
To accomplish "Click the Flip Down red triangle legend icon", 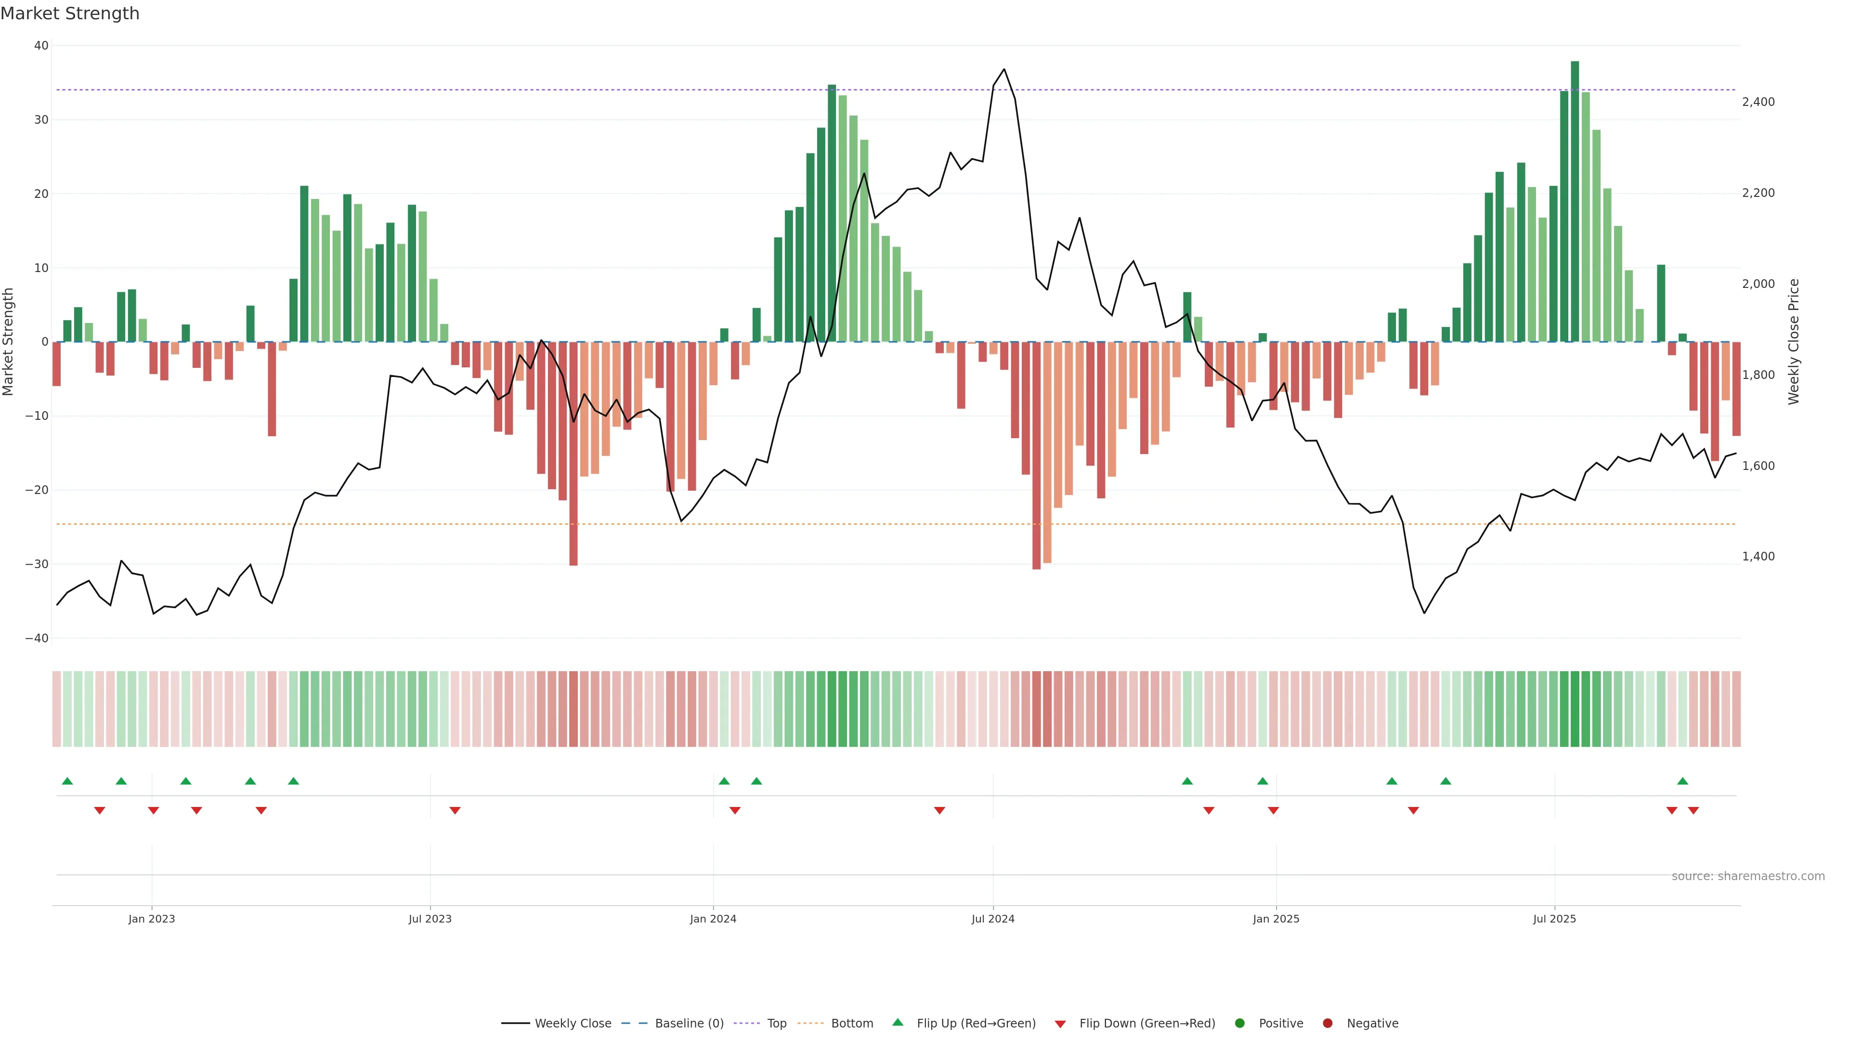I will (x=1059, y=1024).
